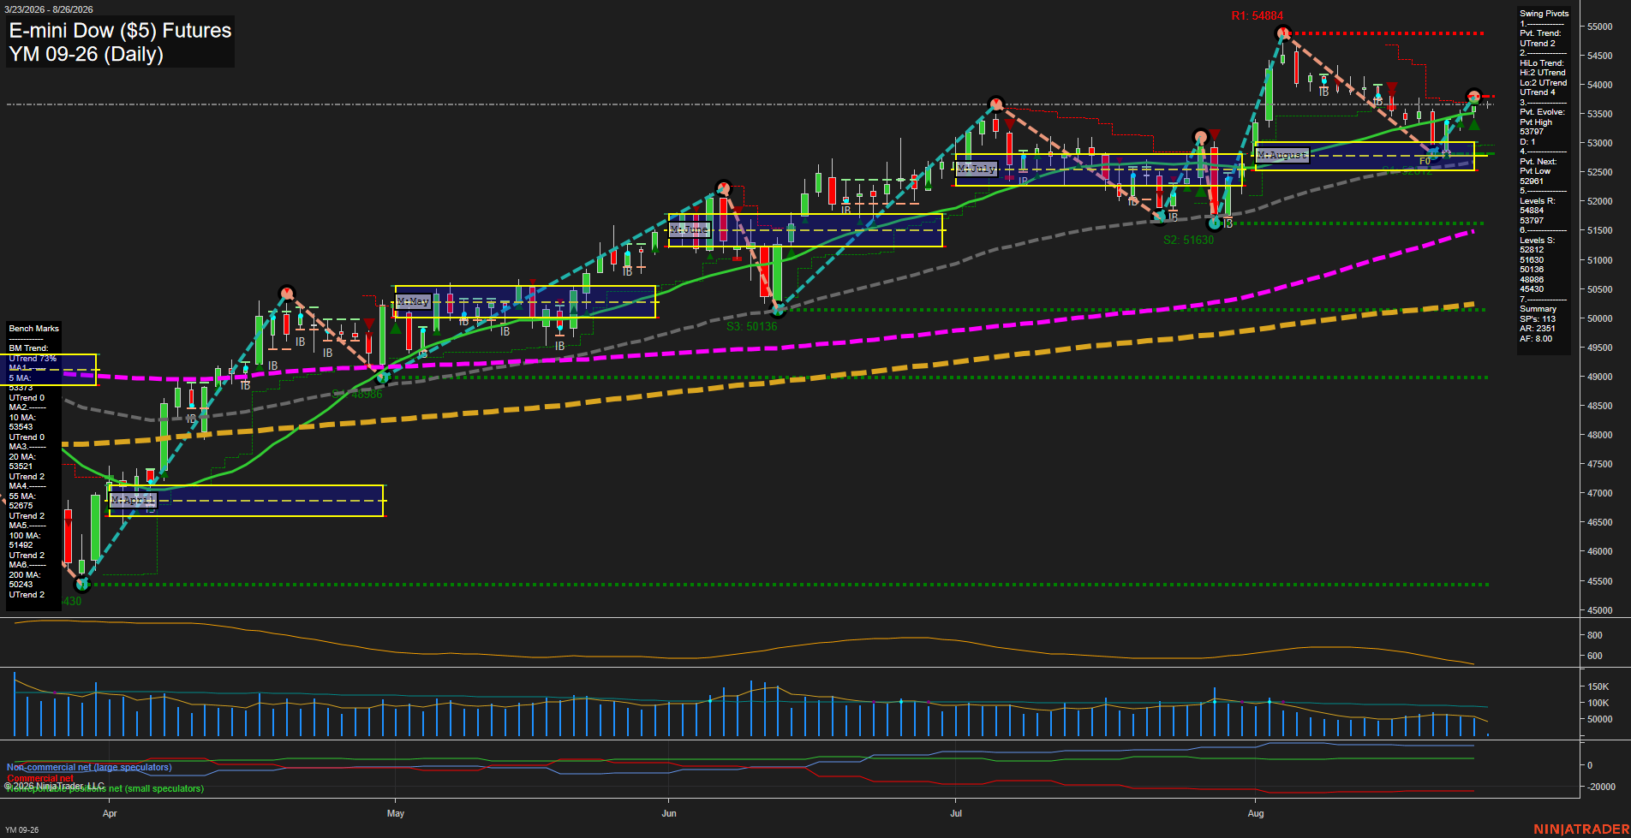Click the 'May' label on the time axis
The image size is (1631, 838).
pos(396,814)
